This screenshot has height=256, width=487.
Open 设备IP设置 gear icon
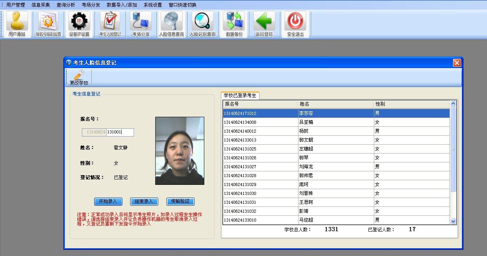(x=79, y=24)
